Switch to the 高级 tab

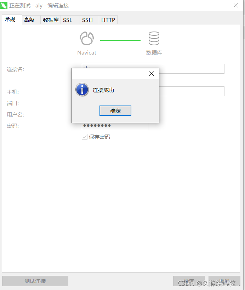29,20
